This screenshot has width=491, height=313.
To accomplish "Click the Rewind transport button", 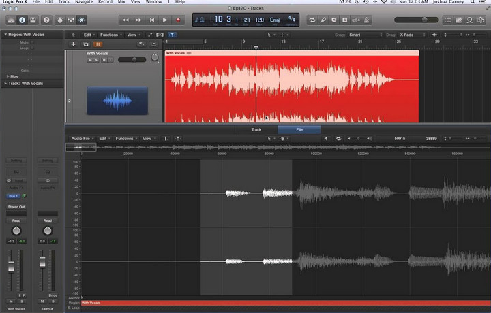I will coord(125,20).
